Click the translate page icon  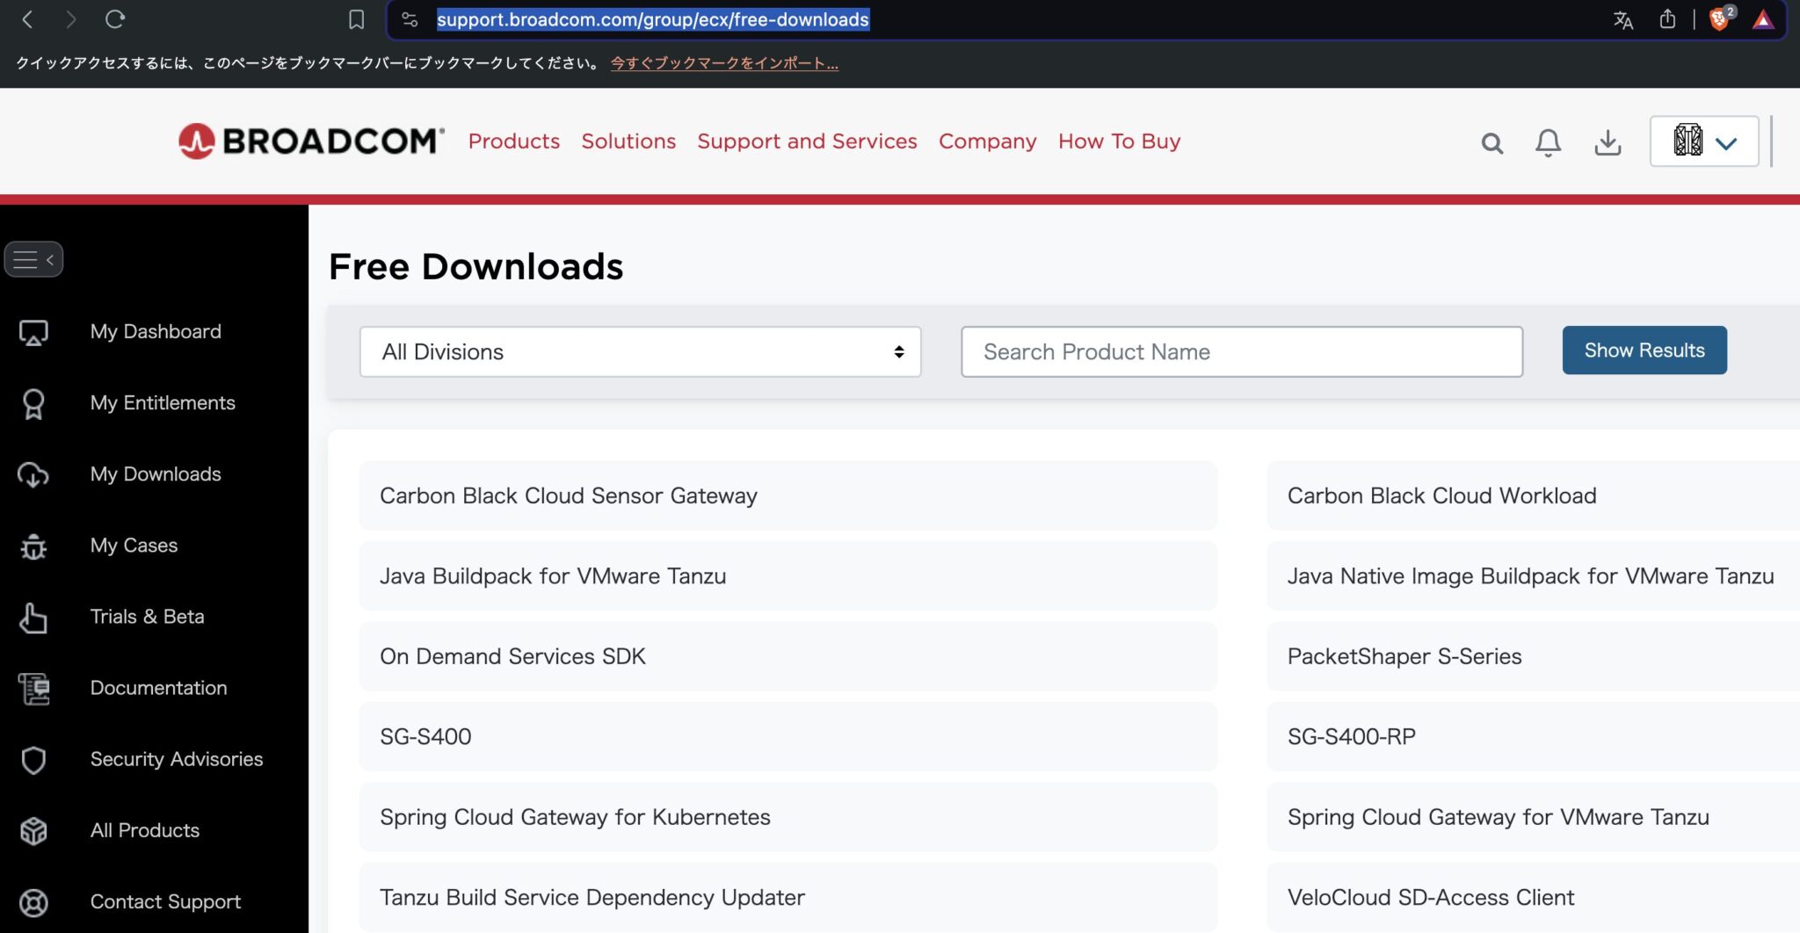pyautogui.click(x=1623, y=19)
